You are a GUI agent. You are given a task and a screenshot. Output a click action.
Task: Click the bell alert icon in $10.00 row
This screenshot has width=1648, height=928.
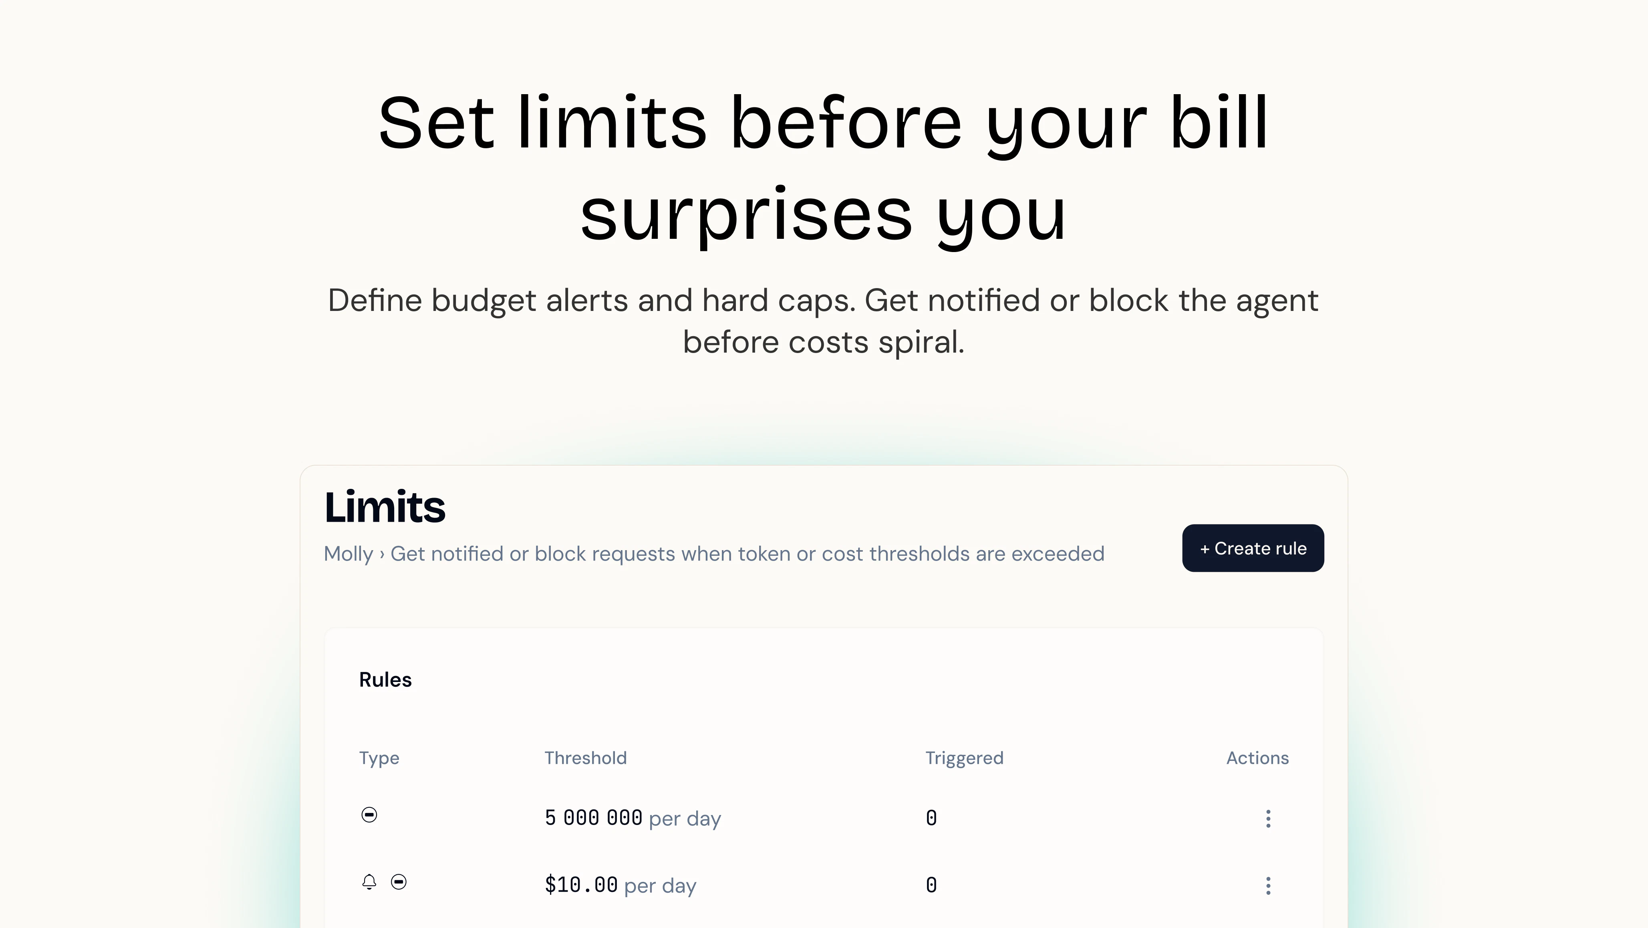[x=369, y=882]
